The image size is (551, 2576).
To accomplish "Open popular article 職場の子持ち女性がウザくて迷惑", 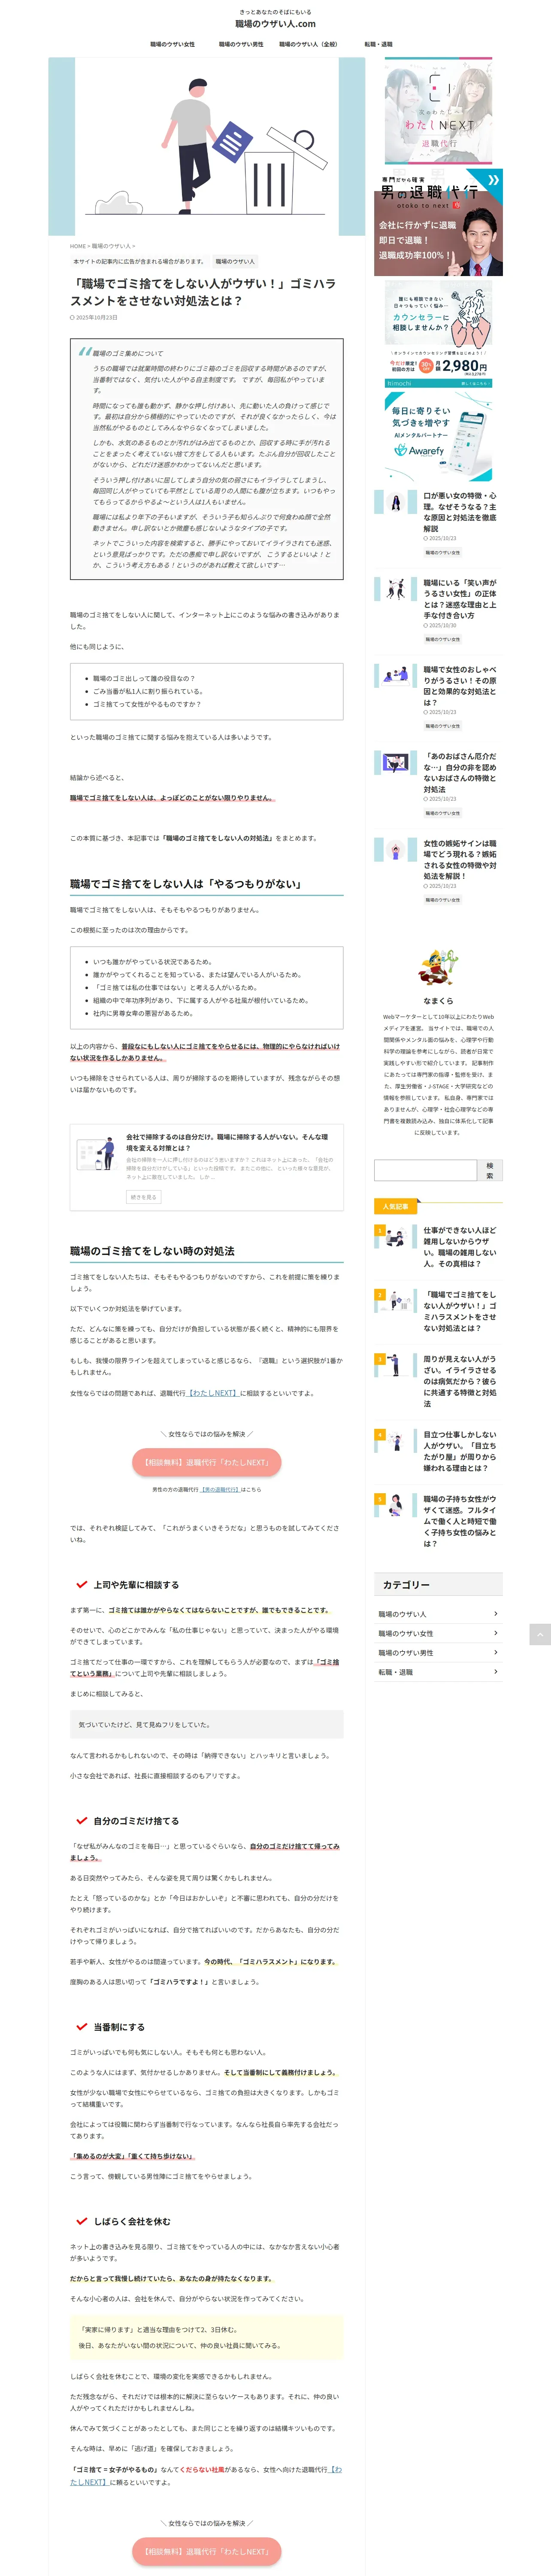I will coord(459,1521).
